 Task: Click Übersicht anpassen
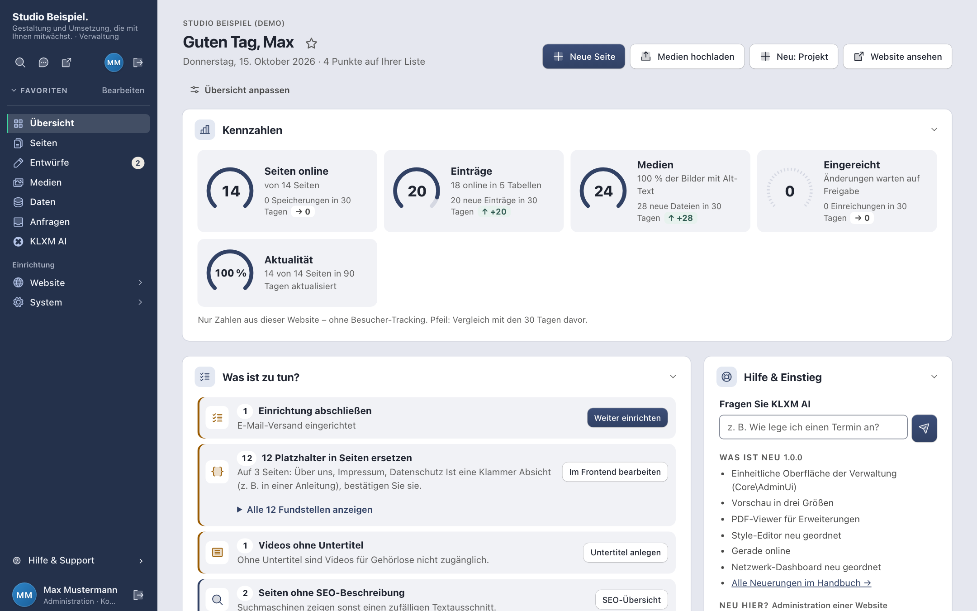pos(240,90)
